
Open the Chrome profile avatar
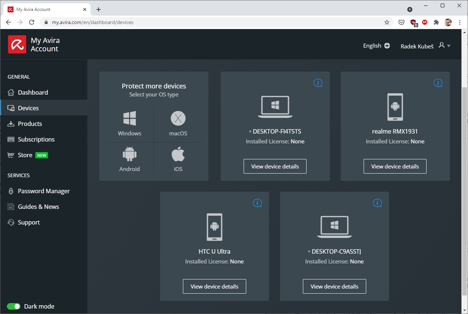click(x=448, y=22)
